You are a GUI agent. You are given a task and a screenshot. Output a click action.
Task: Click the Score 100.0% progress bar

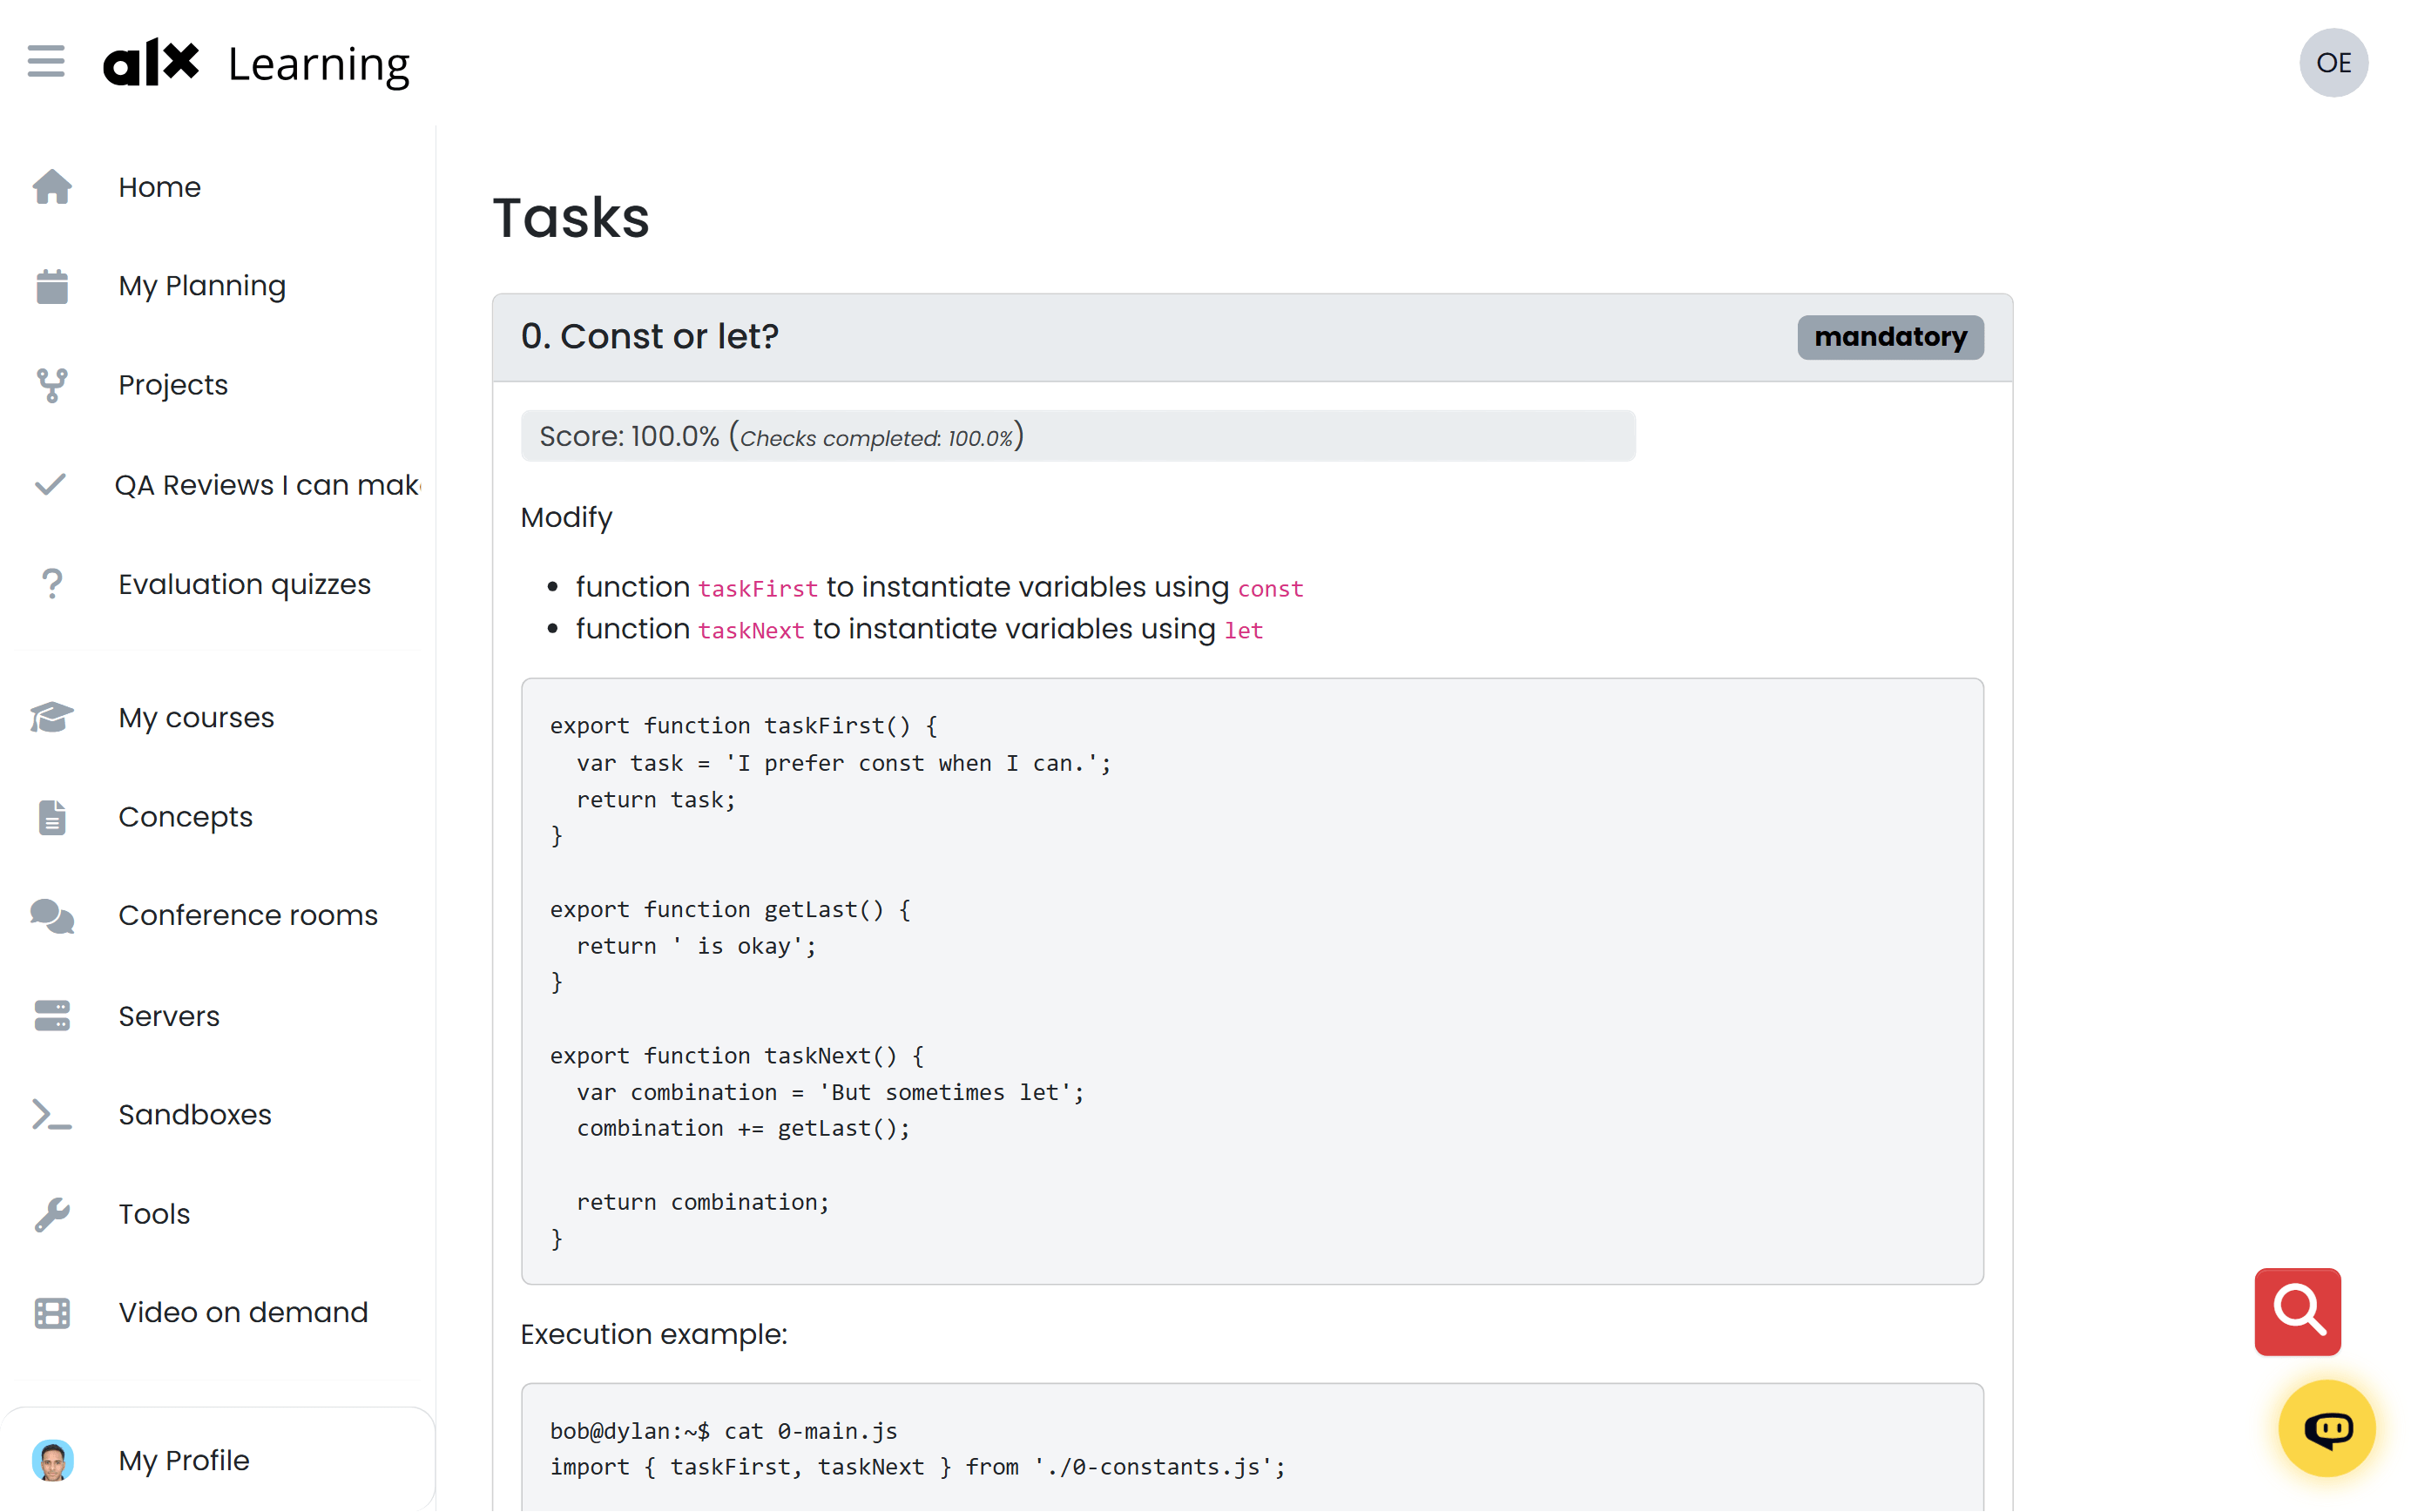(1078, 435)
